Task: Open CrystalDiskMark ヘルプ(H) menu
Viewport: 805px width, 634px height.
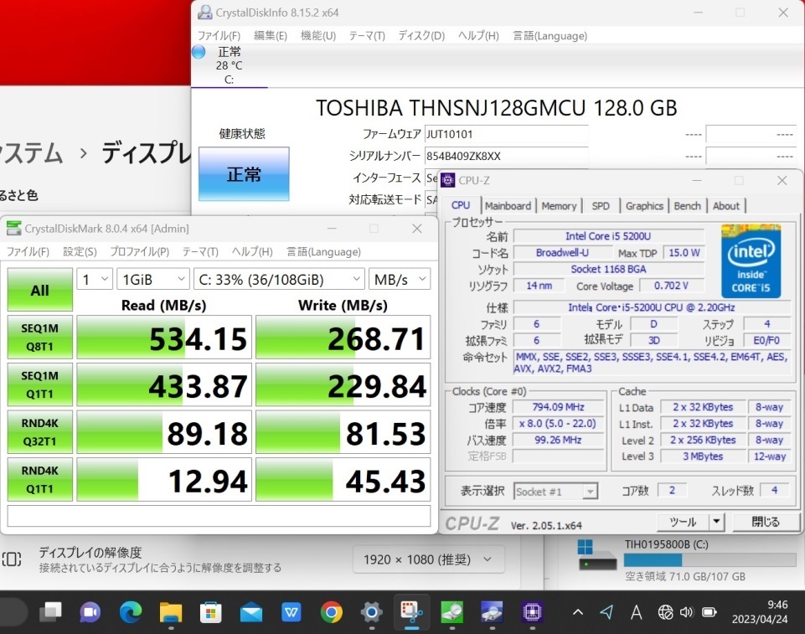Action: click(x=252, y=251)
